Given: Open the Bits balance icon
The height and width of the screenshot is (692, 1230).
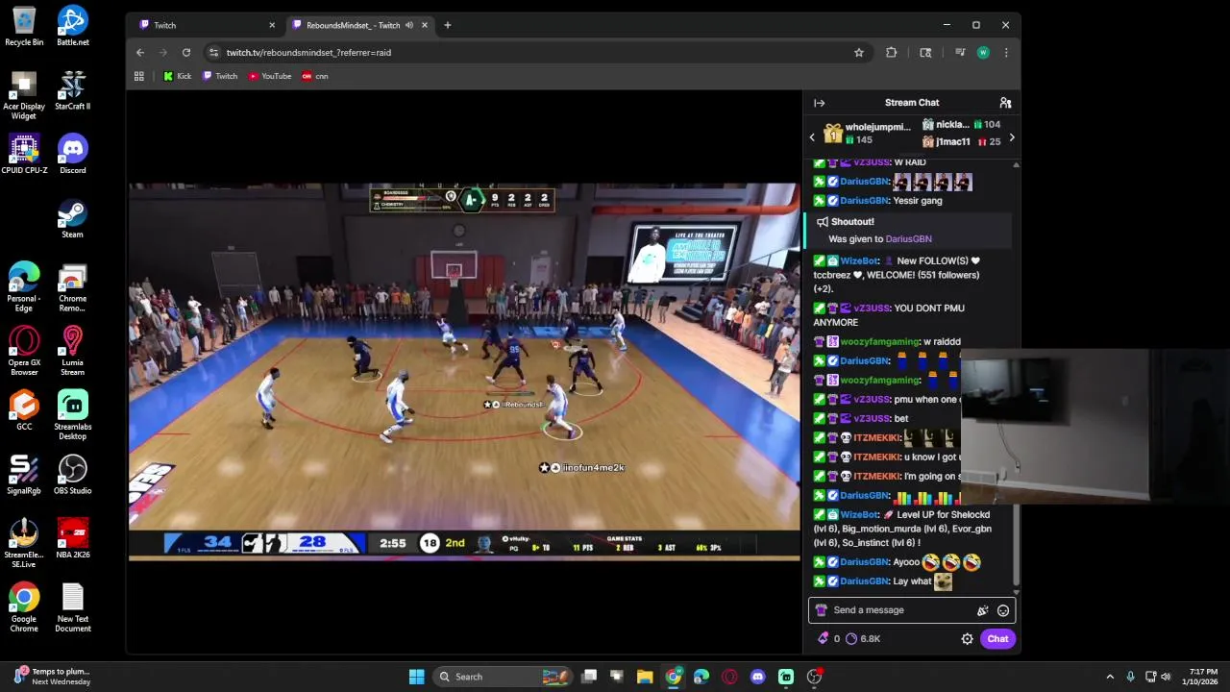Looking at the screenshot, I should 823,638.
